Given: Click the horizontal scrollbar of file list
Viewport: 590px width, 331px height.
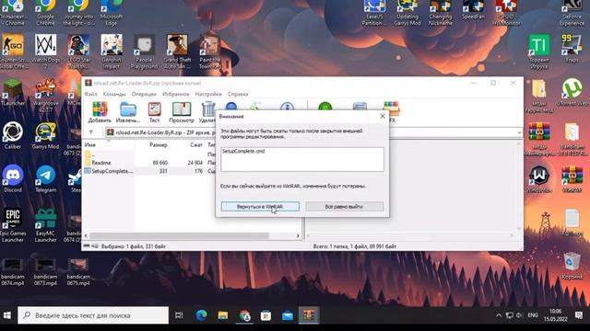Looking at the screenshot, I should click(x=180, y=235).
